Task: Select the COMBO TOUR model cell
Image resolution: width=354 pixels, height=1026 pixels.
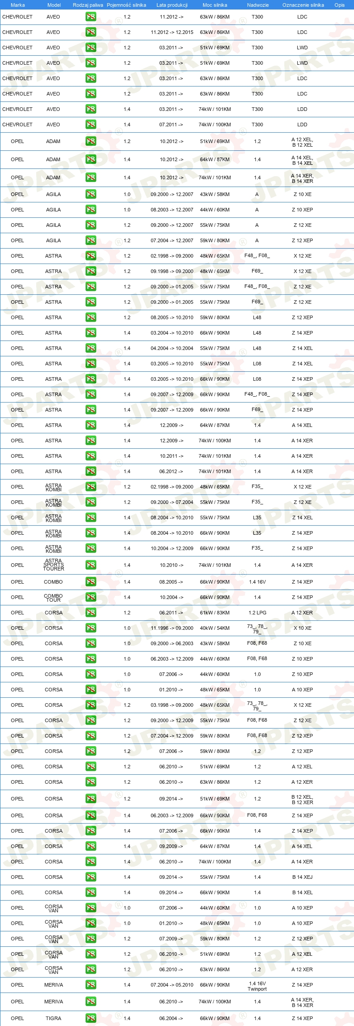Action: pos(53,598)
